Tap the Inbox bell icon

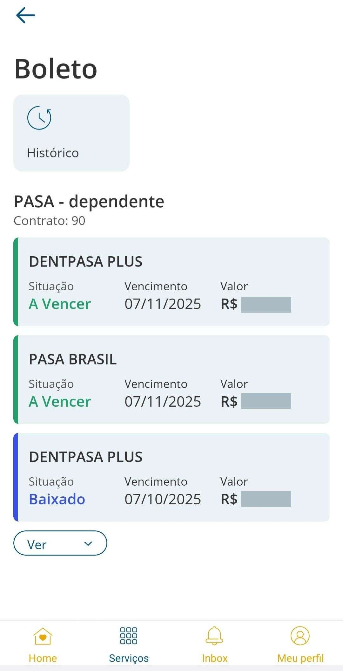(215, 636)
